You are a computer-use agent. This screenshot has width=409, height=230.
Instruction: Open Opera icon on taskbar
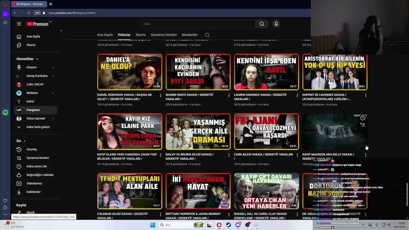219,225
